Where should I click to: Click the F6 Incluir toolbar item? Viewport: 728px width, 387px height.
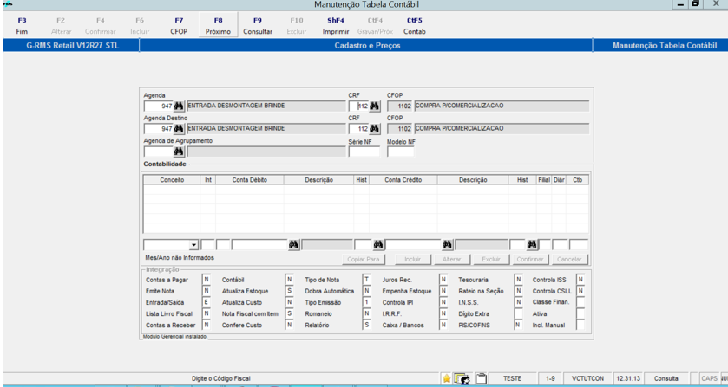point(140,26)
